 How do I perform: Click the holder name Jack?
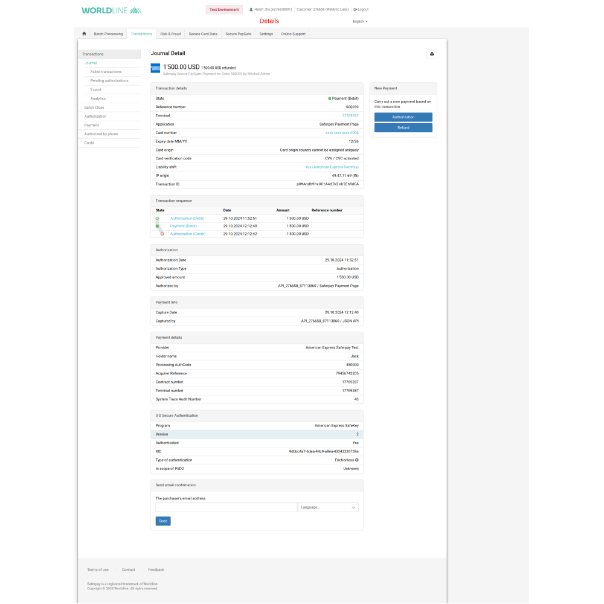pos(355,356)
